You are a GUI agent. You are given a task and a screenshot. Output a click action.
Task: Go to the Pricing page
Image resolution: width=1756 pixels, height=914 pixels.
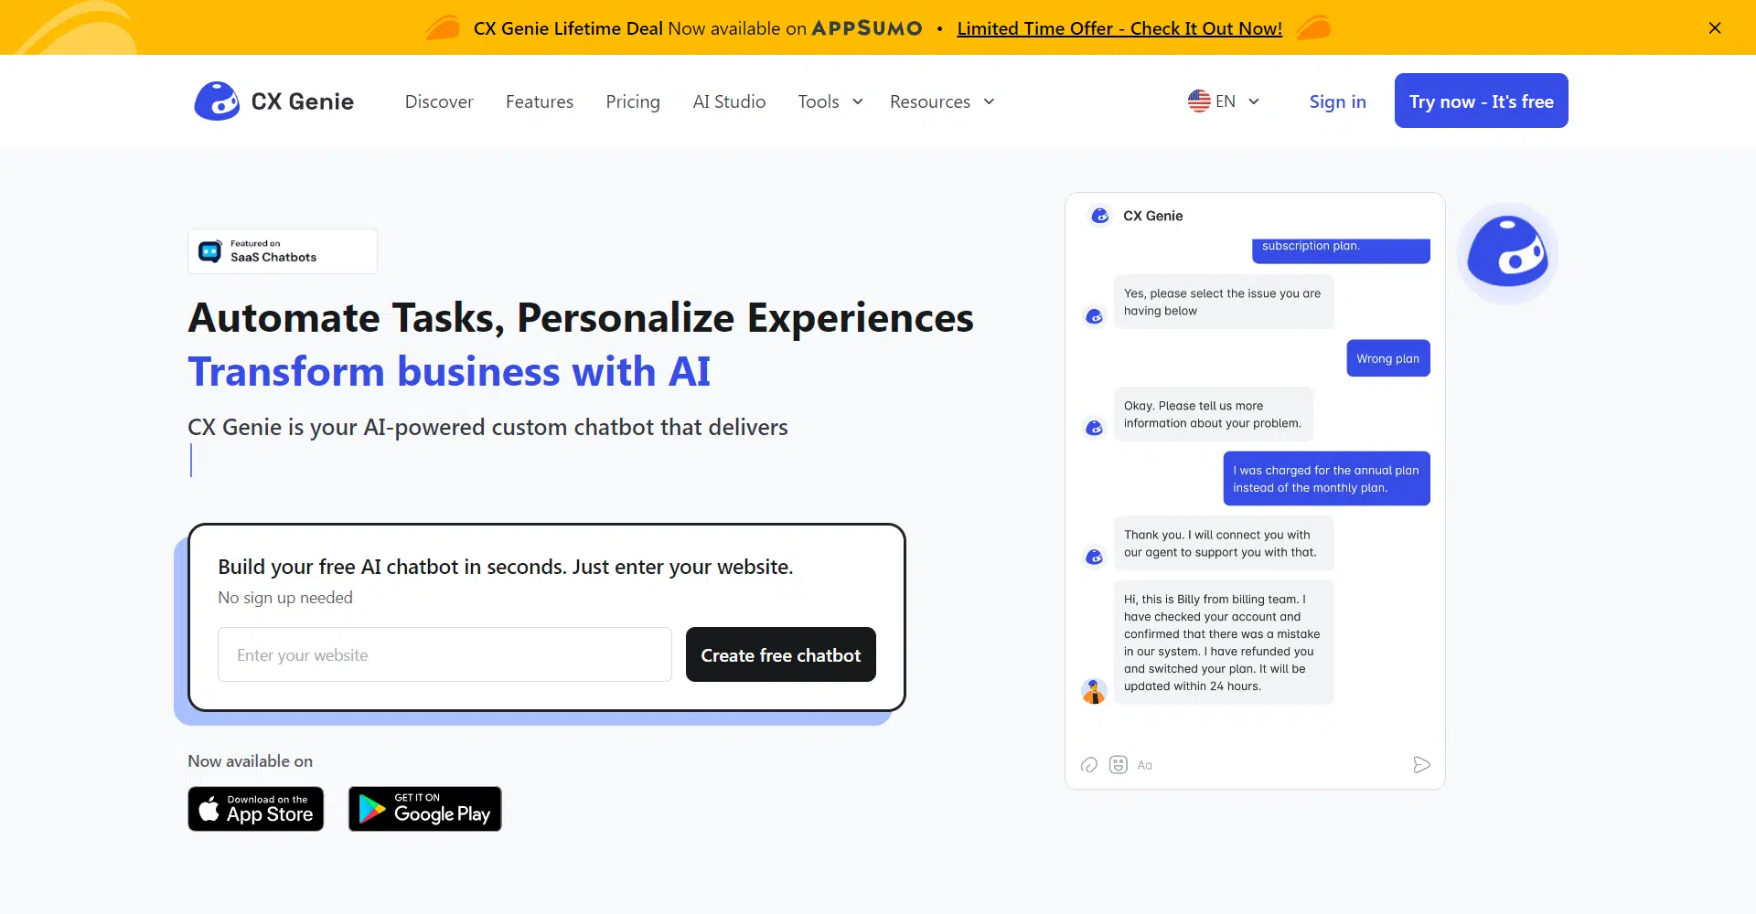(633, 101)
